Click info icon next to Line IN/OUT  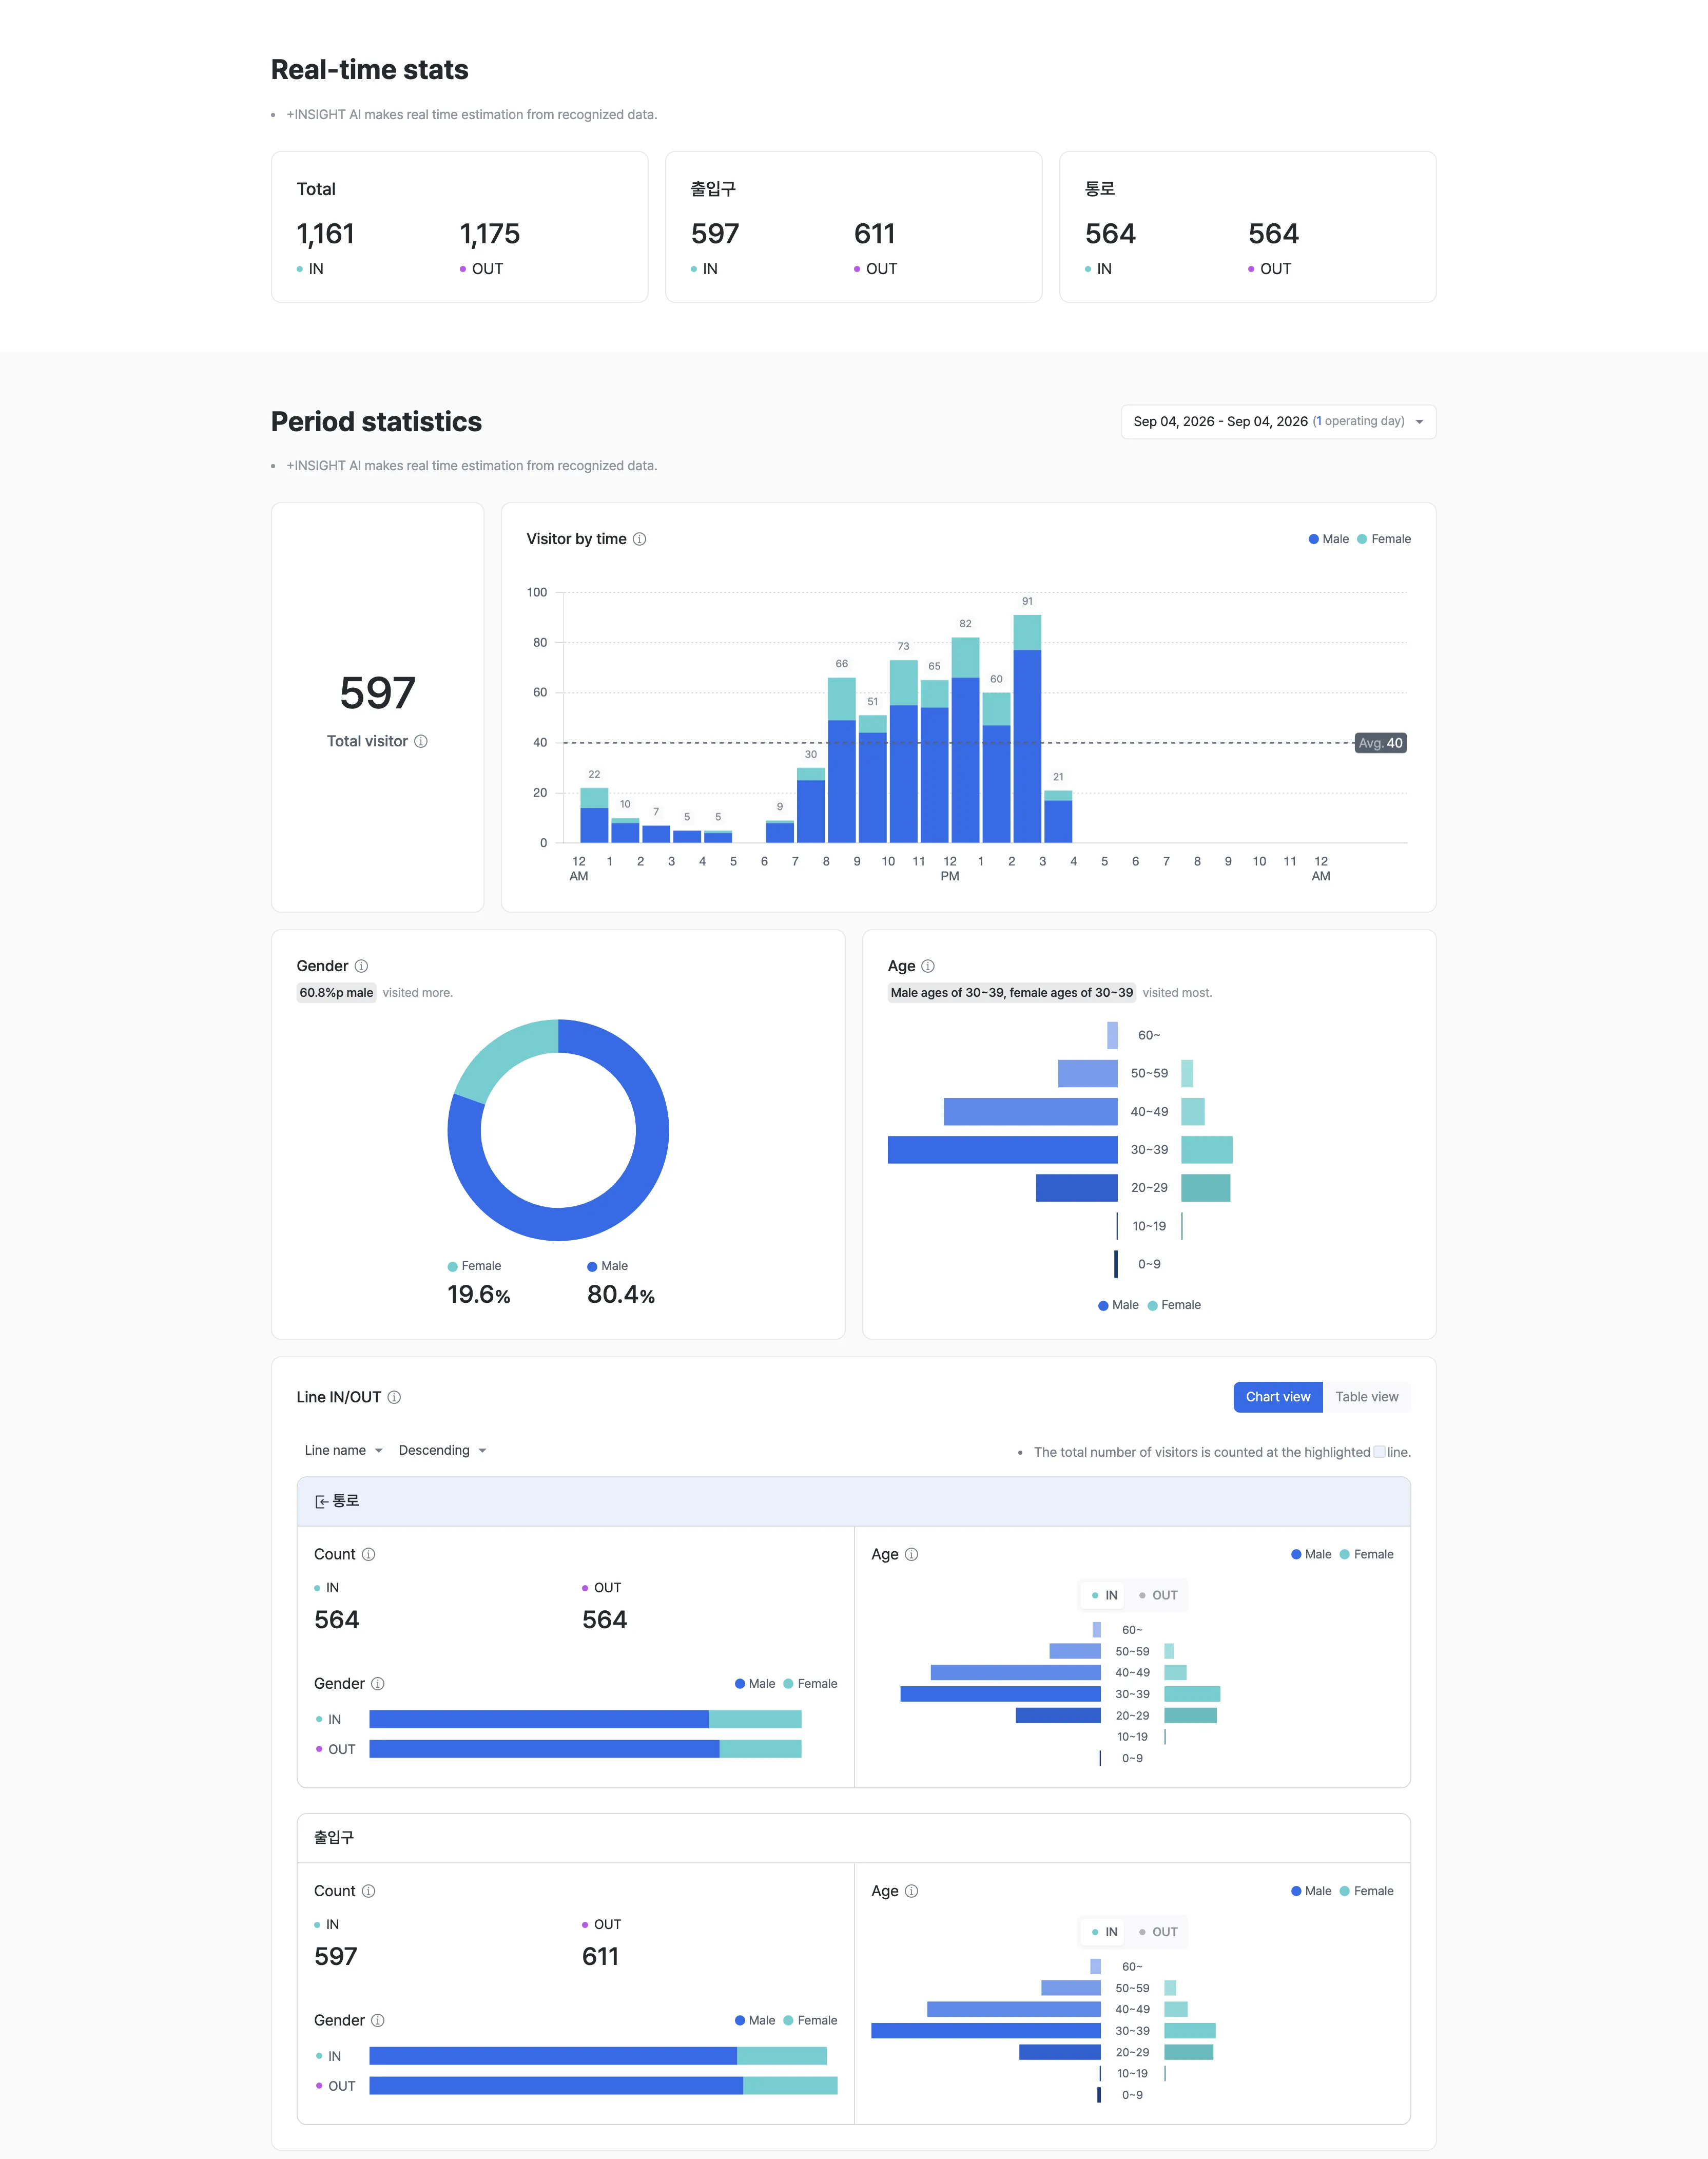(394, 1397)
